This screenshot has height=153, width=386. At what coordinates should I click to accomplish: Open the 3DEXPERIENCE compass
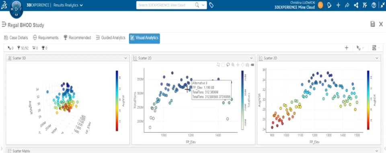click(16, 9)
